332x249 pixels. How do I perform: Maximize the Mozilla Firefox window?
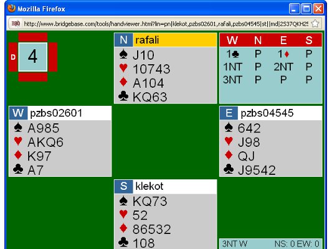click(x=306, y=9)
